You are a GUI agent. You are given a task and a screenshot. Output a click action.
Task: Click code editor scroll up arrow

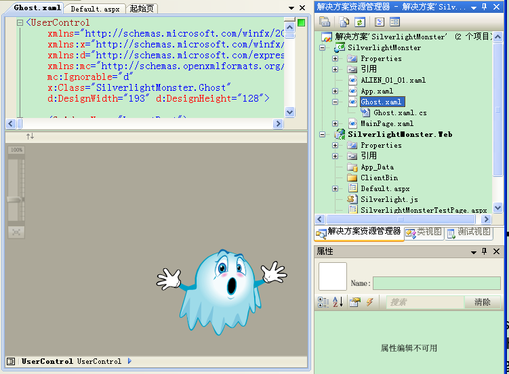tap(289, 28)
